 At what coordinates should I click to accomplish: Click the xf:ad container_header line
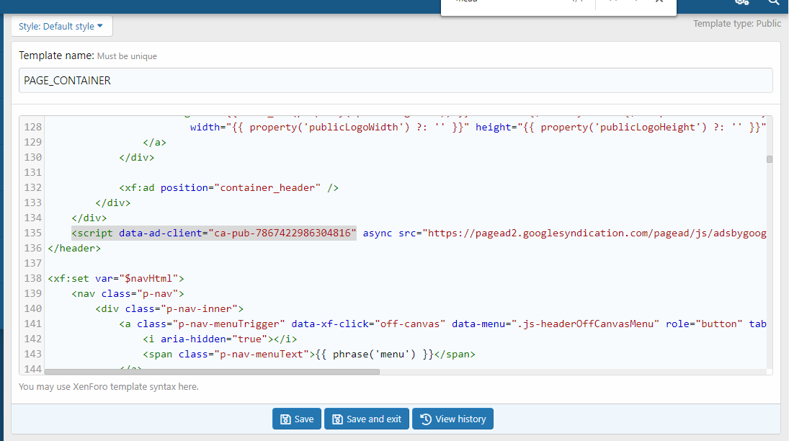[229, 187]
